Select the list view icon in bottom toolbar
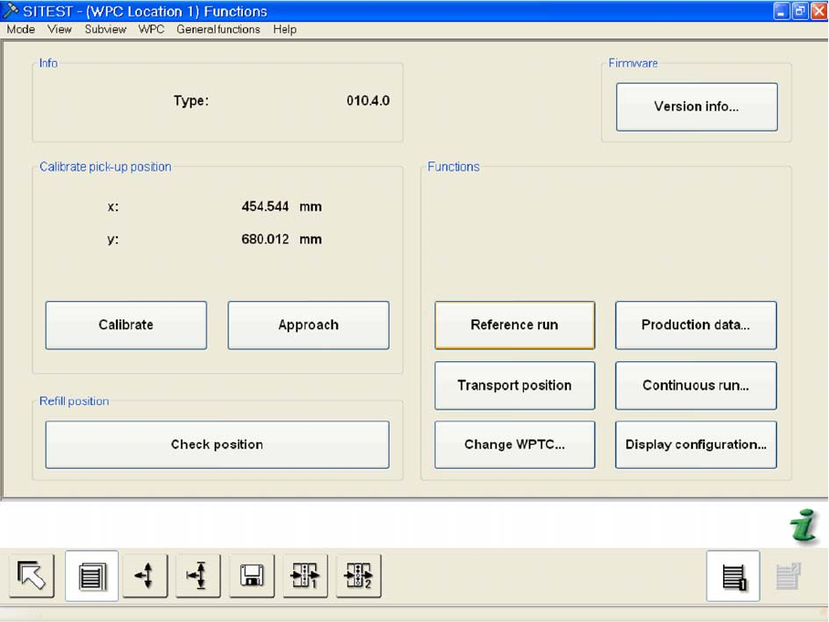This screenshot has height=622, width=829. pyautogui.click(x=91, y=576)
